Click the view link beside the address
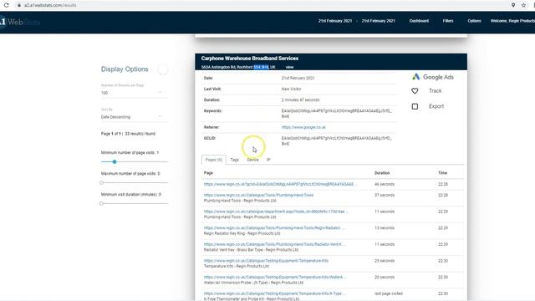The height and width of the screenshot is (301, 535). point(290,67)
